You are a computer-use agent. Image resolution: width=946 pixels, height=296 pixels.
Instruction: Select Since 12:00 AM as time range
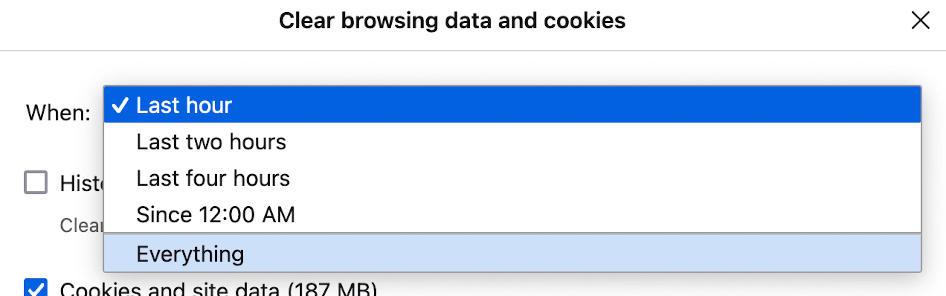pos(512,215)
